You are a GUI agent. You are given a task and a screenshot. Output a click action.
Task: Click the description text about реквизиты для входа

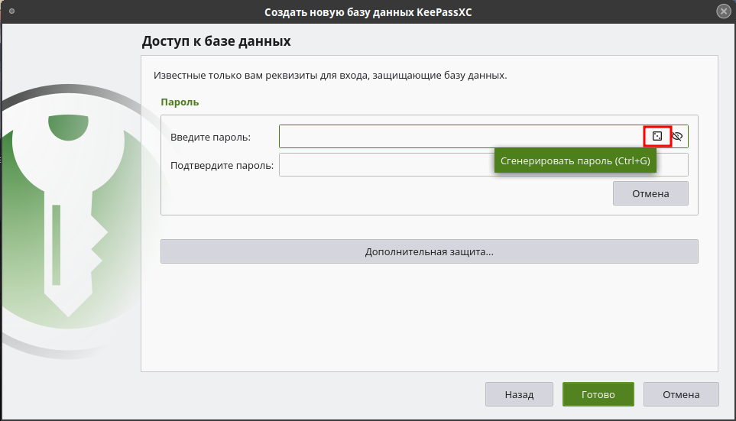pos(330,75)
